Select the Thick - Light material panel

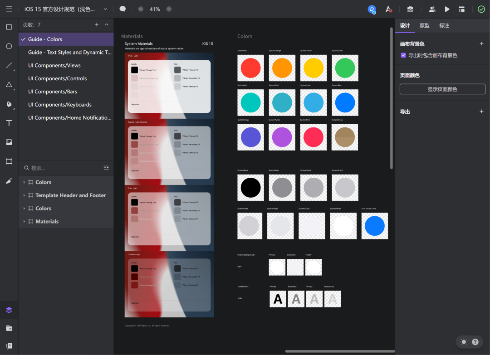click(x=169, y=86)
